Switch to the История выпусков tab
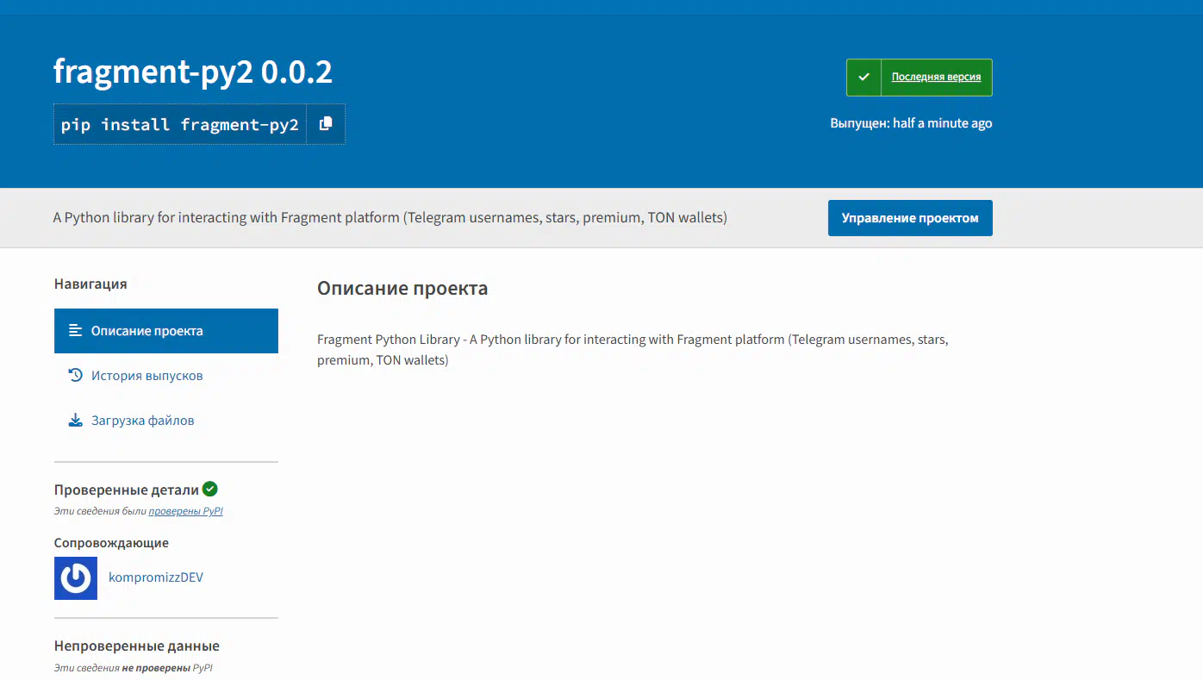Screen dimensions: 1203x680 click(x=147, y=376)
